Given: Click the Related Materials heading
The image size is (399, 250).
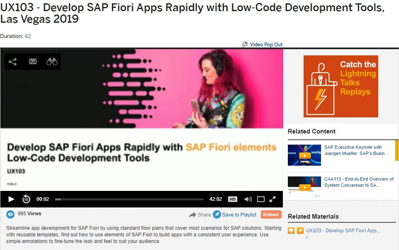Looking at the screenshot, I should [x=313, y=217].
